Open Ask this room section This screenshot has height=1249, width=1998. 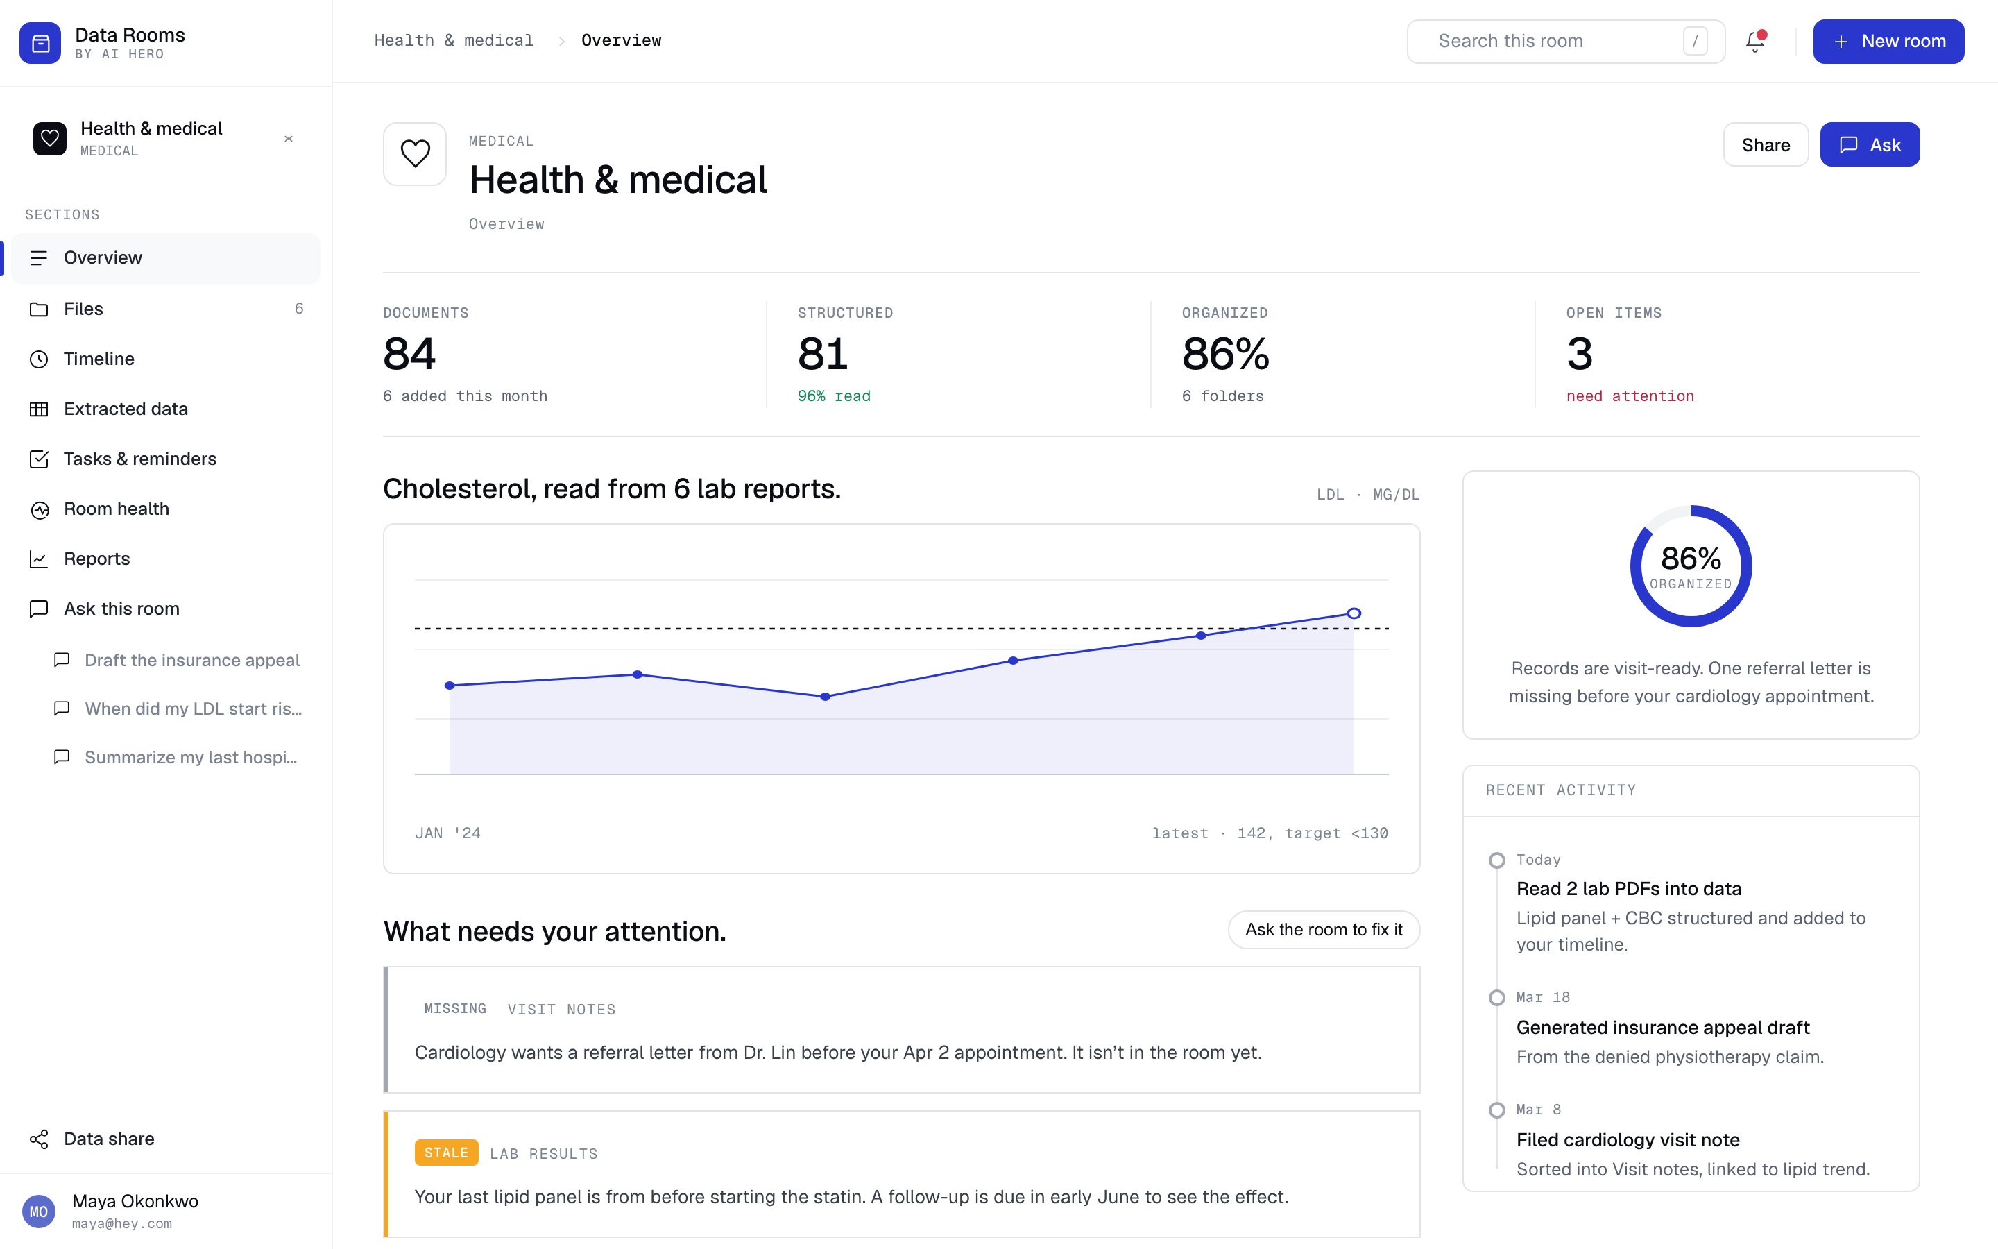[x=165, y=609]
